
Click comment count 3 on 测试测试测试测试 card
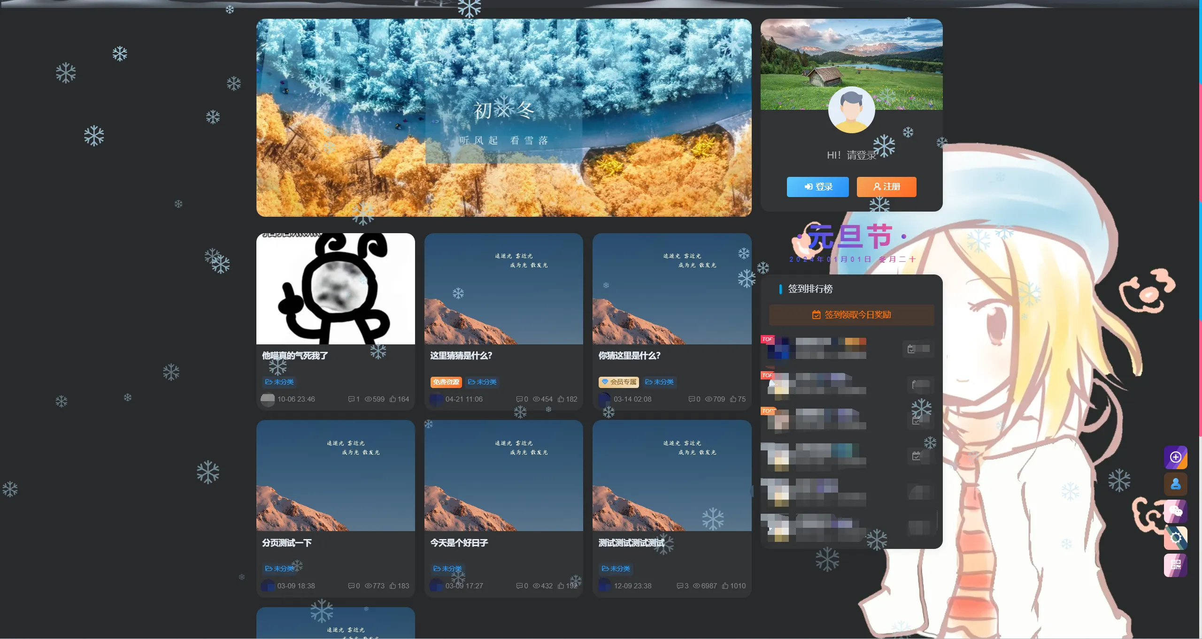(x=682, y=586)
